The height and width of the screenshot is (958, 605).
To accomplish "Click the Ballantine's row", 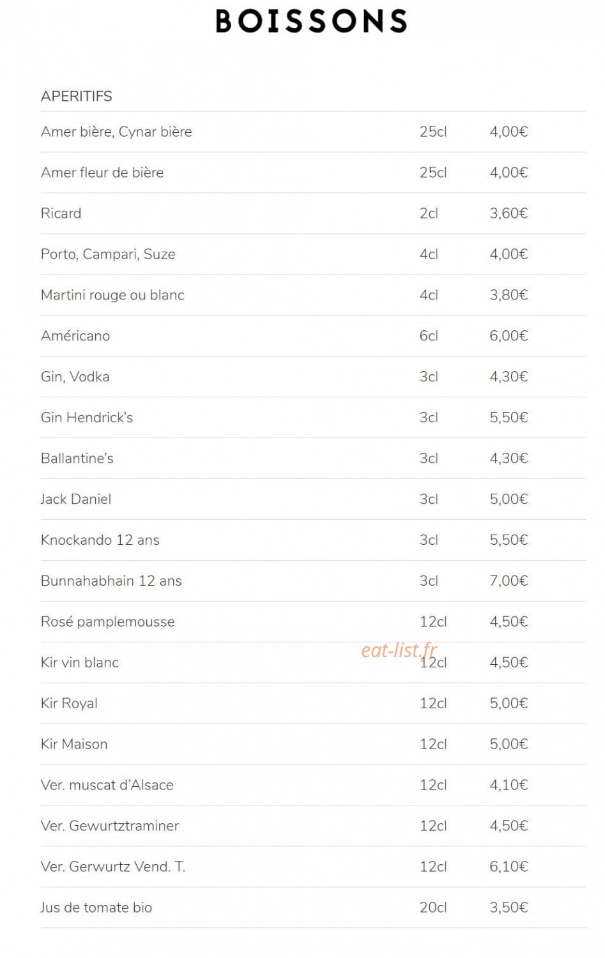I will [x=313, y=459].
